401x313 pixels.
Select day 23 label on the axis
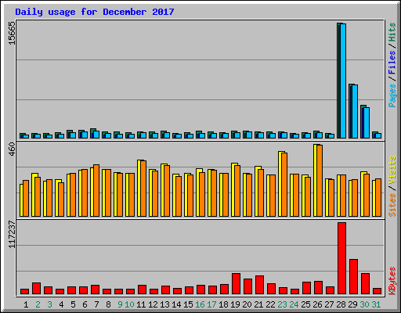tap(282, 304)
